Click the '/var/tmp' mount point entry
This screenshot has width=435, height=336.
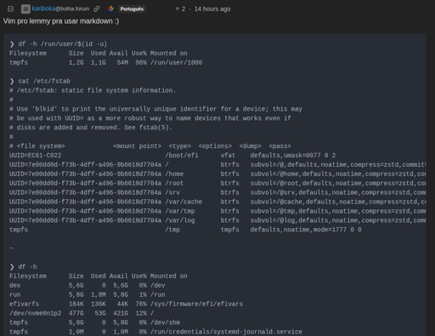pos(180,211)
